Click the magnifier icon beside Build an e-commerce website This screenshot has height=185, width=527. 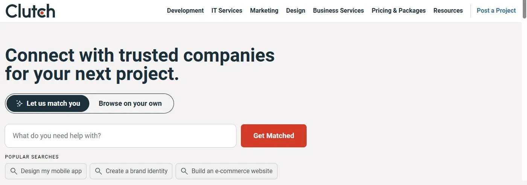click(x=184, y=171)
